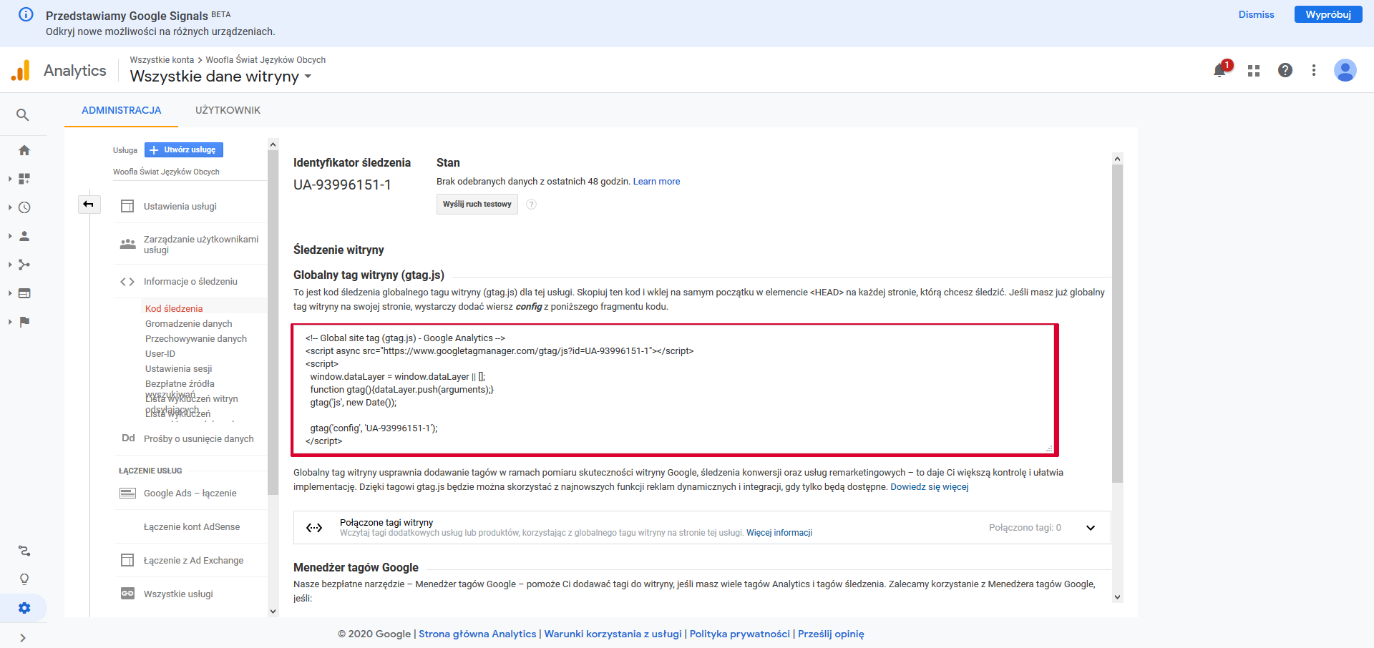Click help icon next to test traffic button
1374x648 pixels.
[x=532, y=205]
